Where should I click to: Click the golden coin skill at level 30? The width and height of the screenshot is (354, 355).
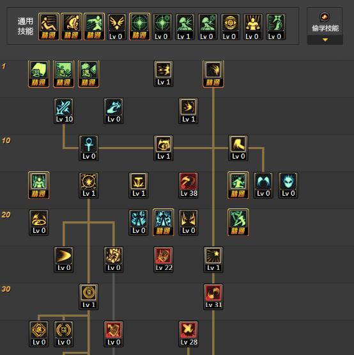point(89,297)
